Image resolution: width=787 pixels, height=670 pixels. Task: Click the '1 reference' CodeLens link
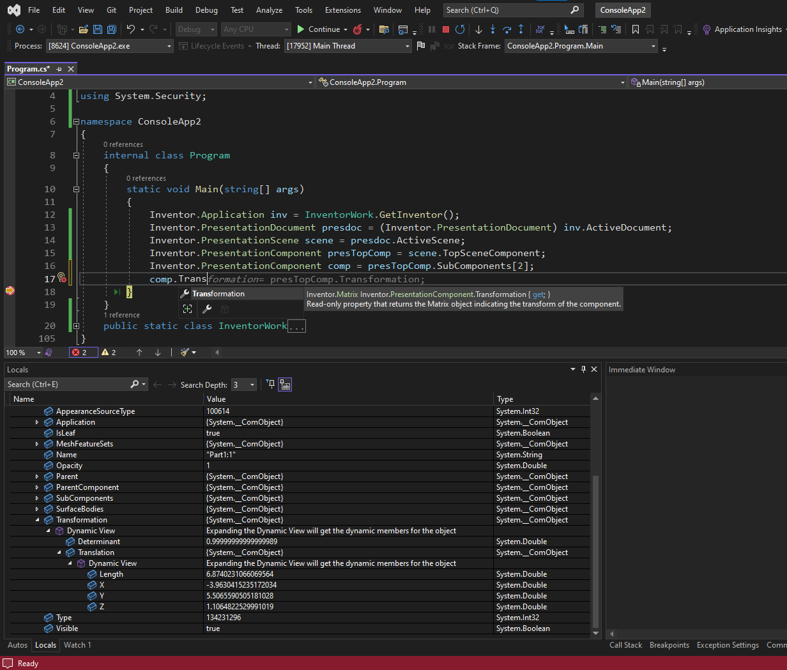pyautogui.click(x=123, y=314)
